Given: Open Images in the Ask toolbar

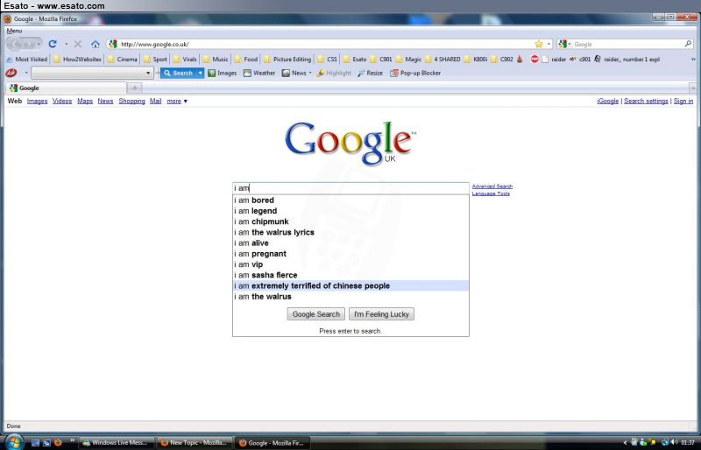Looking at the screenshot, I should [223, 73].
